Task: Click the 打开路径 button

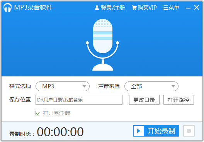Action: 178,100
